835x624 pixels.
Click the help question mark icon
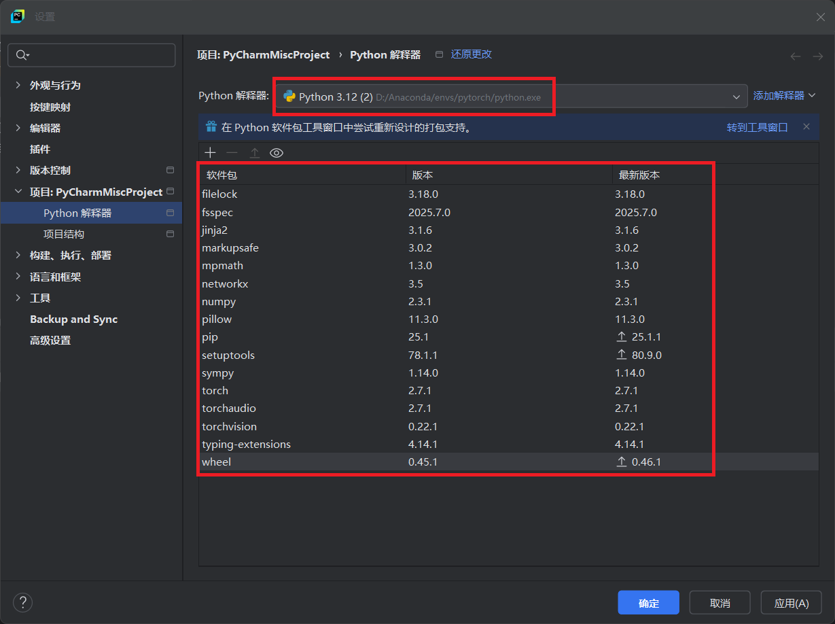[x=22, y=602]
